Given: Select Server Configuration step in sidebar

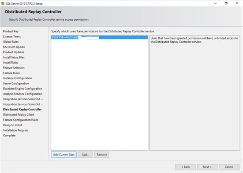Looking at the screenshot, I should click(x=16, y=83).
